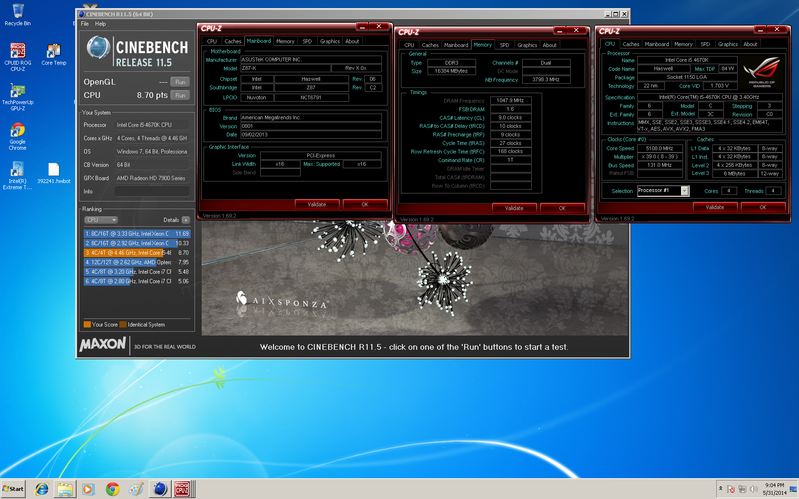The image size is (799, 499).
Task: Click the Identical System legend swatch
Action: (x=123, y=325)
